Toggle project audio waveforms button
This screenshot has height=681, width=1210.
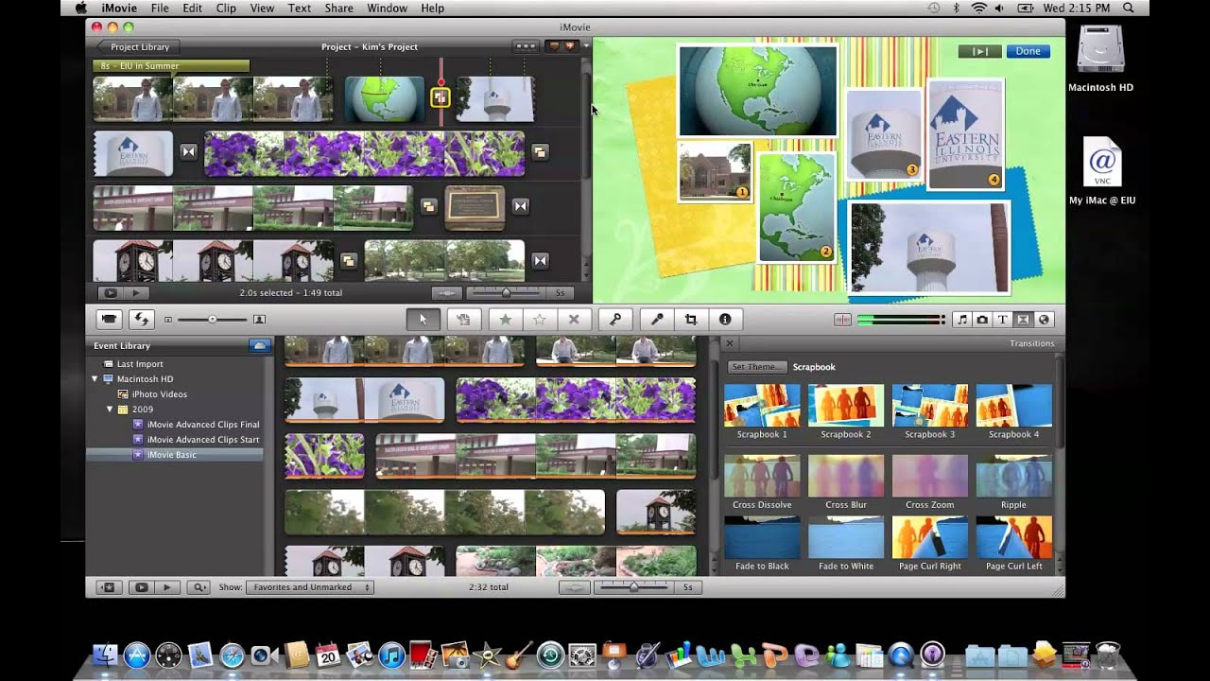pyautogui.click(x=446, y=293)
